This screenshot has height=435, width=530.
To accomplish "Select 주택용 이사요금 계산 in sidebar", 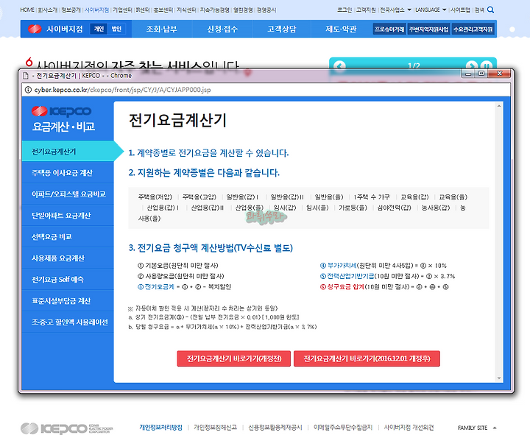I will click(68, 173).
